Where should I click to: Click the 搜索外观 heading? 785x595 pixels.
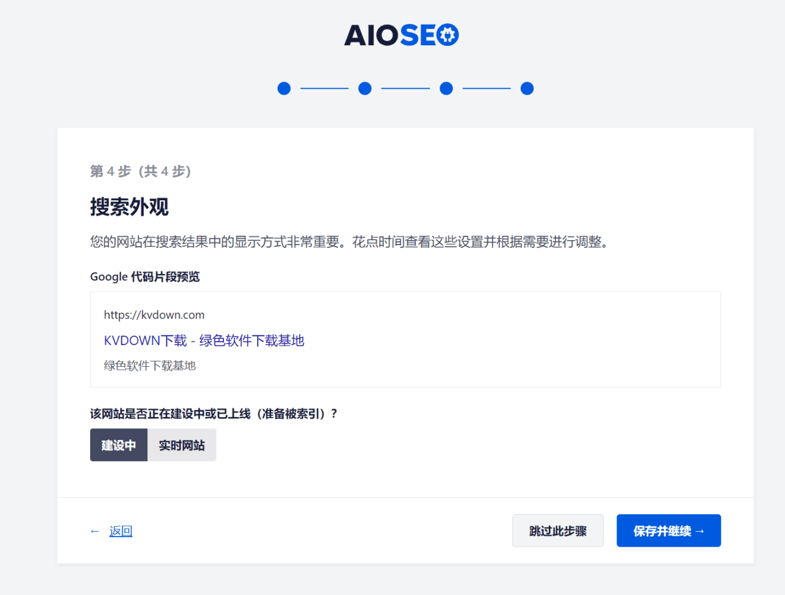(129, 207)
